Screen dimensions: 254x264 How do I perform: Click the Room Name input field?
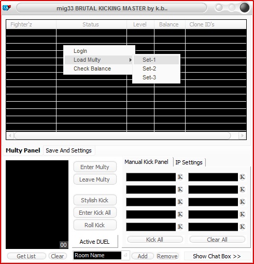pos(97,255)
